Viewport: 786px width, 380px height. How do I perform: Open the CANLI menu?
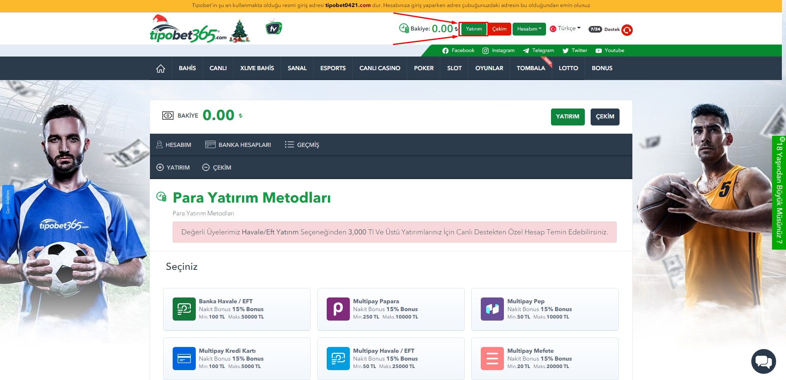[218, 68]
